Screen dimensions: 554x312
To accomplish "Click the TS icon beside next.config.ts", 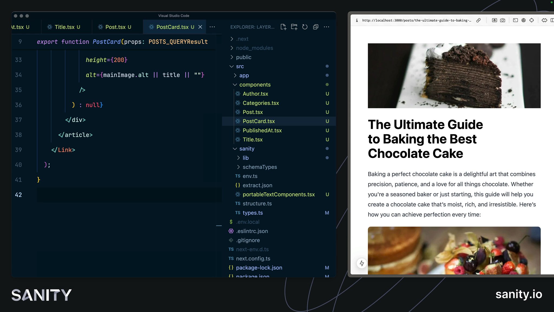I will [231, 259].
